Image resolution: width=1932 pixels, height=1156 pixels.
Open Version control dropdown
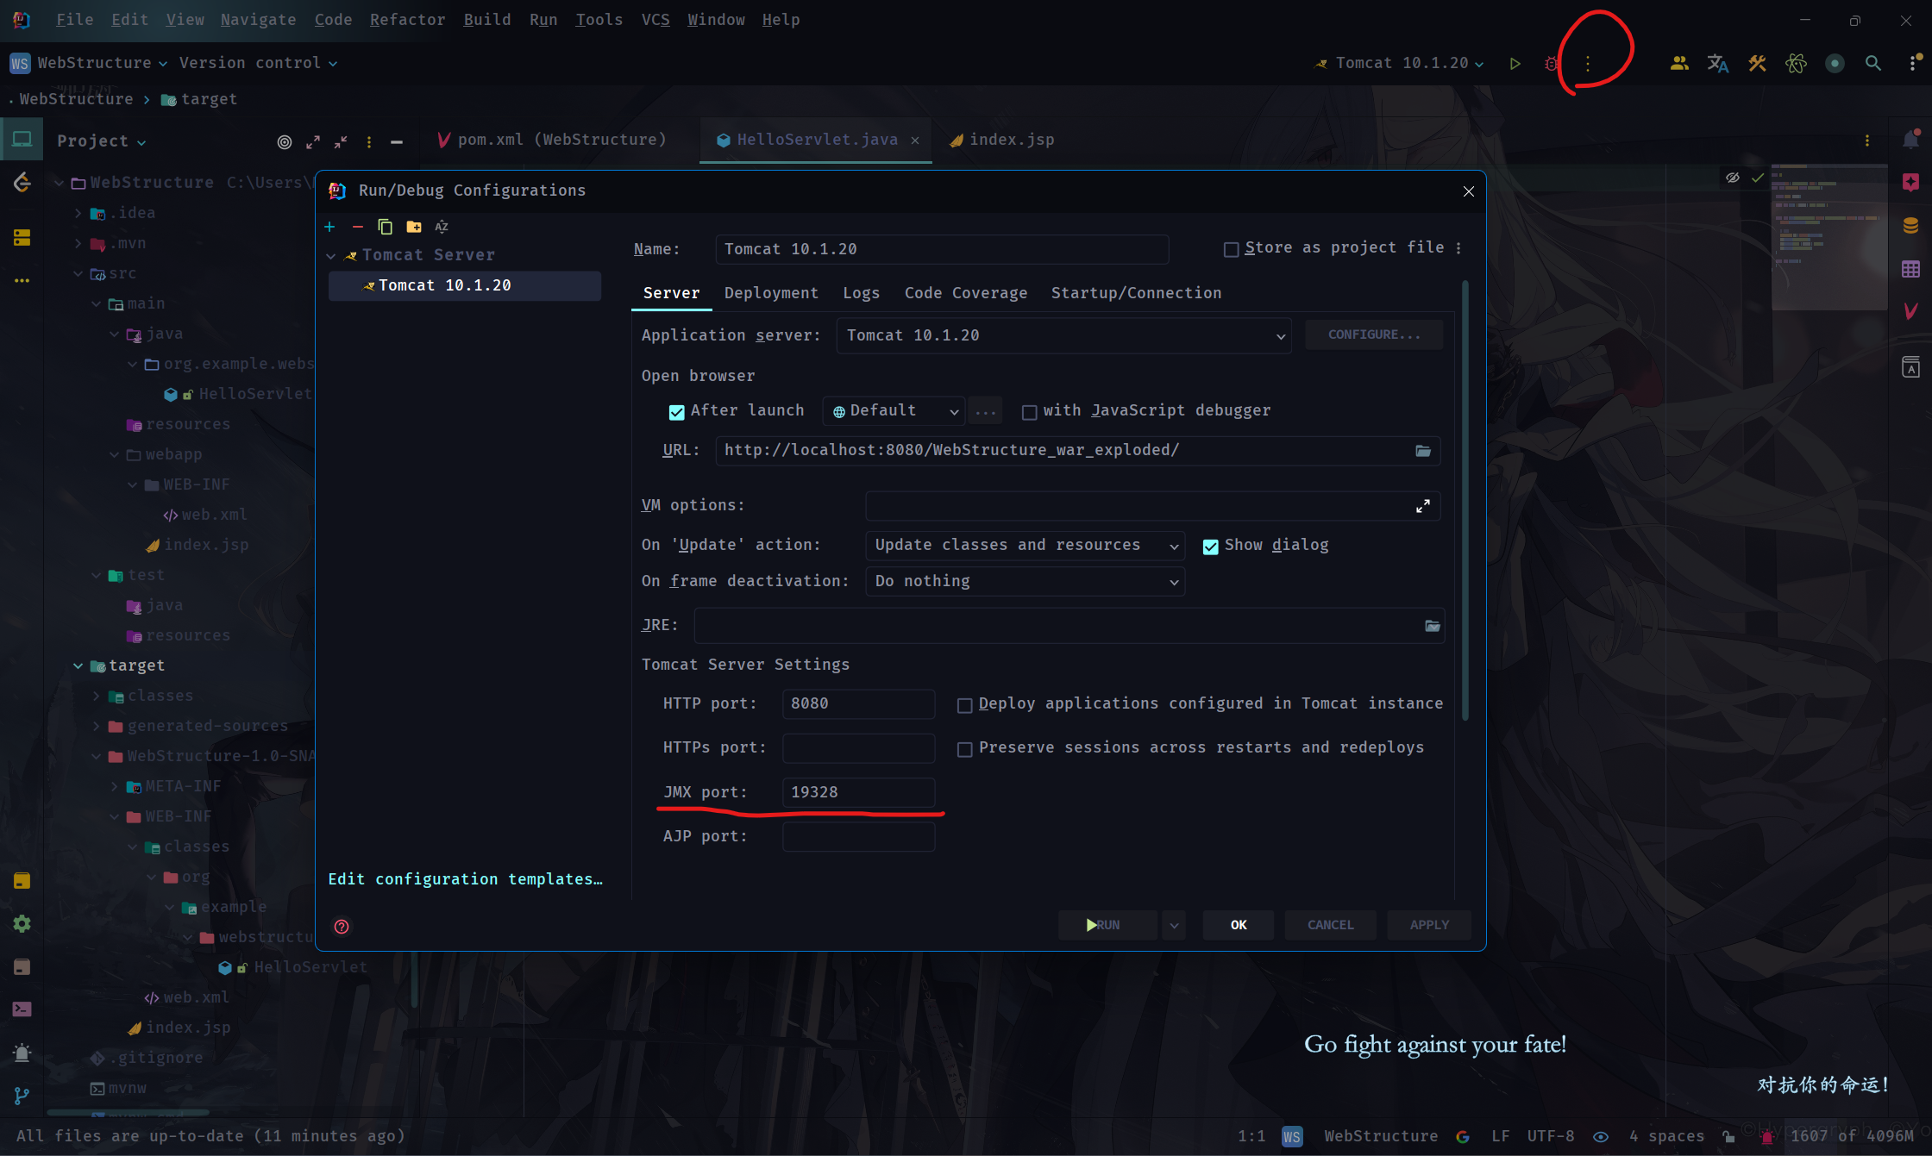[x=258, y=63]
